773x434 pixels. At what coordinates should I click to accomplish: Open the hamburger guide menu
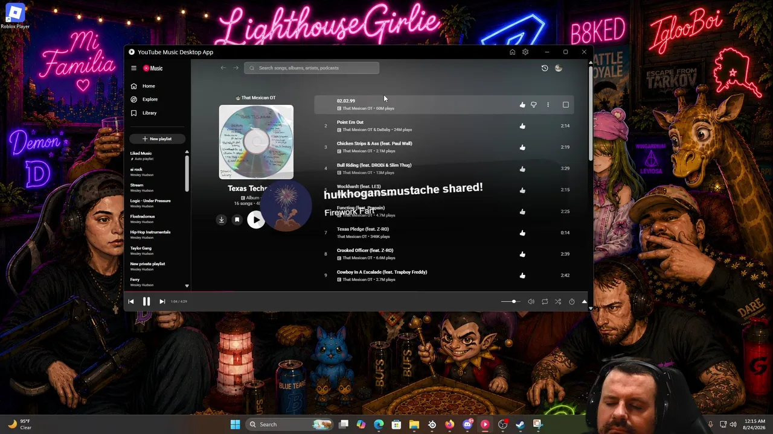click(134, 68)
